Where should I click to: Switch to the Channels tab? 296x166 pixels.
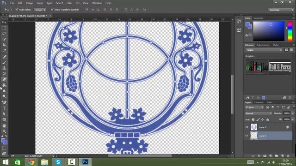259,102
